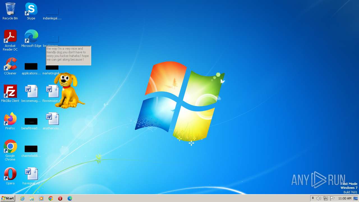This screenshot has height=202, width=359.
Task: Open the Recycle Bin desktop icon
Action: tap(10, 11)
